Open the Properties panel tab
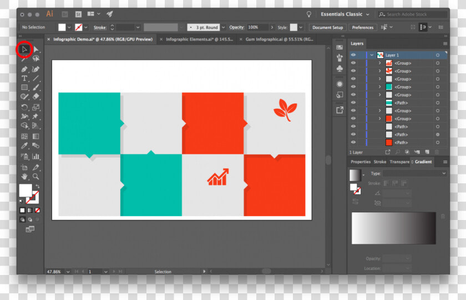This screenshot has height=300, width=466. click(361, 162)
